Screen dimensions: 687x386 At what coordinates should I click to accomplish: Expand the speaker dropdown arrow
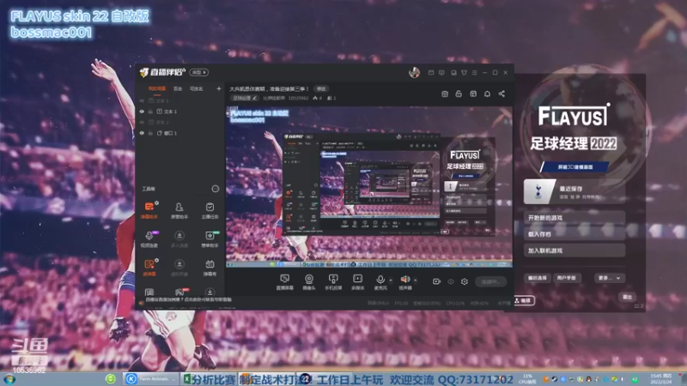tap(416, 280)
